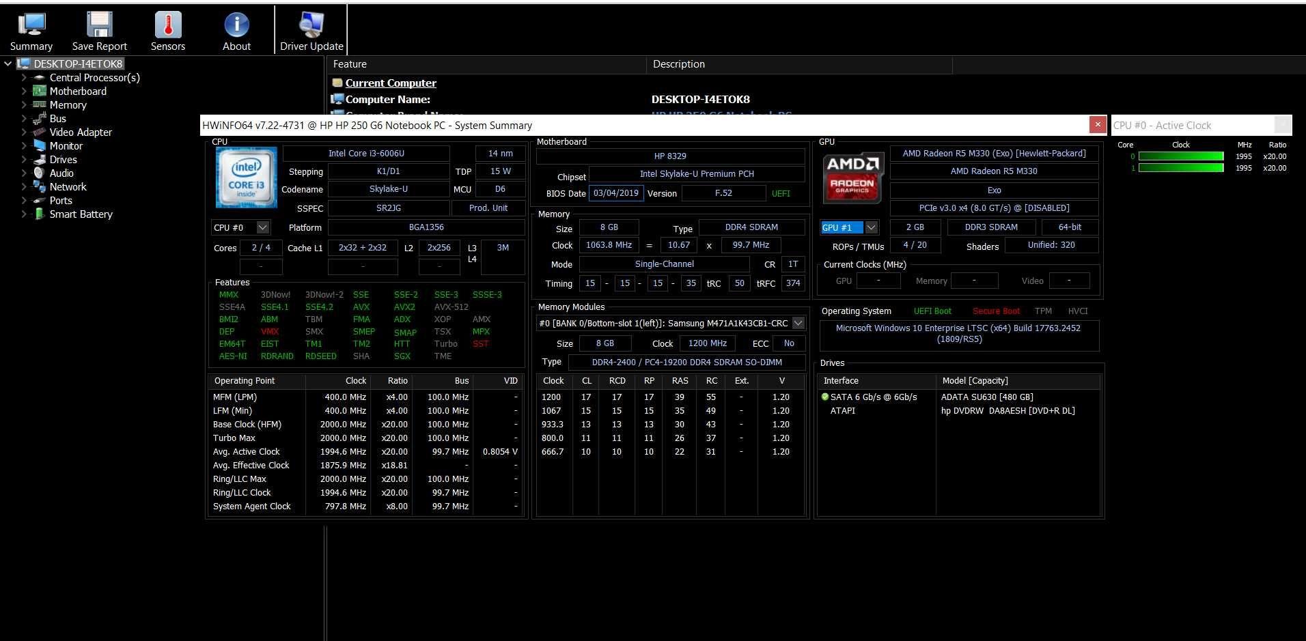Image resolution: width=1306 pixels, height=641 pixels.
Task: Select the Ports tree item
Action: point(61,200)
